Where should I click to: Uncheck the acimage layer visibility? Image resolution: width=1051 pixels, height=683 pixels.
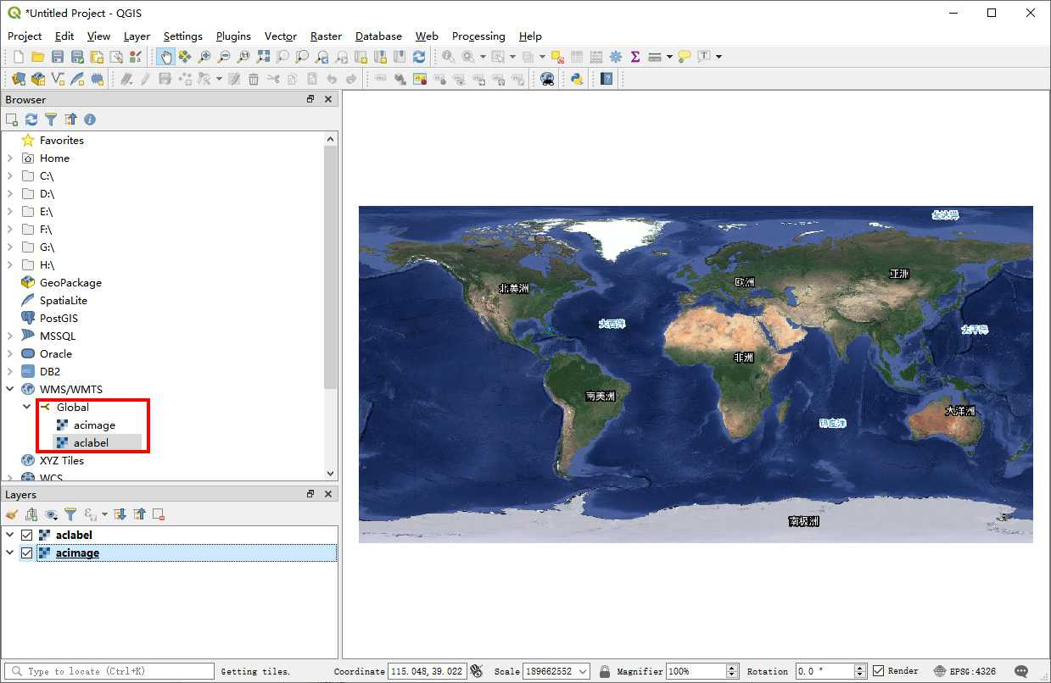[x=26, y=553]
